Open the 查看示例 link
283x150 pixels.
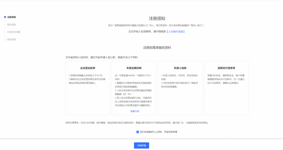135,111
